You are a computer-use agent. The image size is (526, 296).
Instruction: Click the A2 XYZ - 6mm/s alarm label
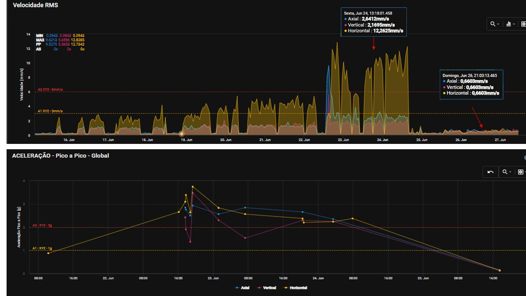[x=50, y=89]
